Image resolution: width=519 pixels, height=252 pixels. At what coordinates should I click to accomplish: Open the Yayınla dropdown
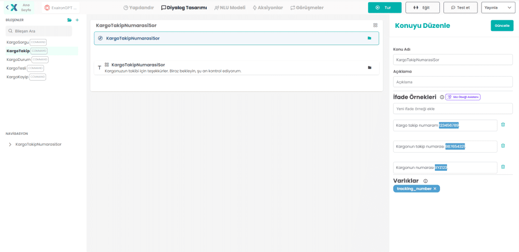[498, 7]
